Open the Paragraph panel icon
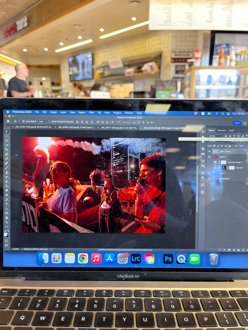Screen dimensions: 248x330 click(203, 178)
